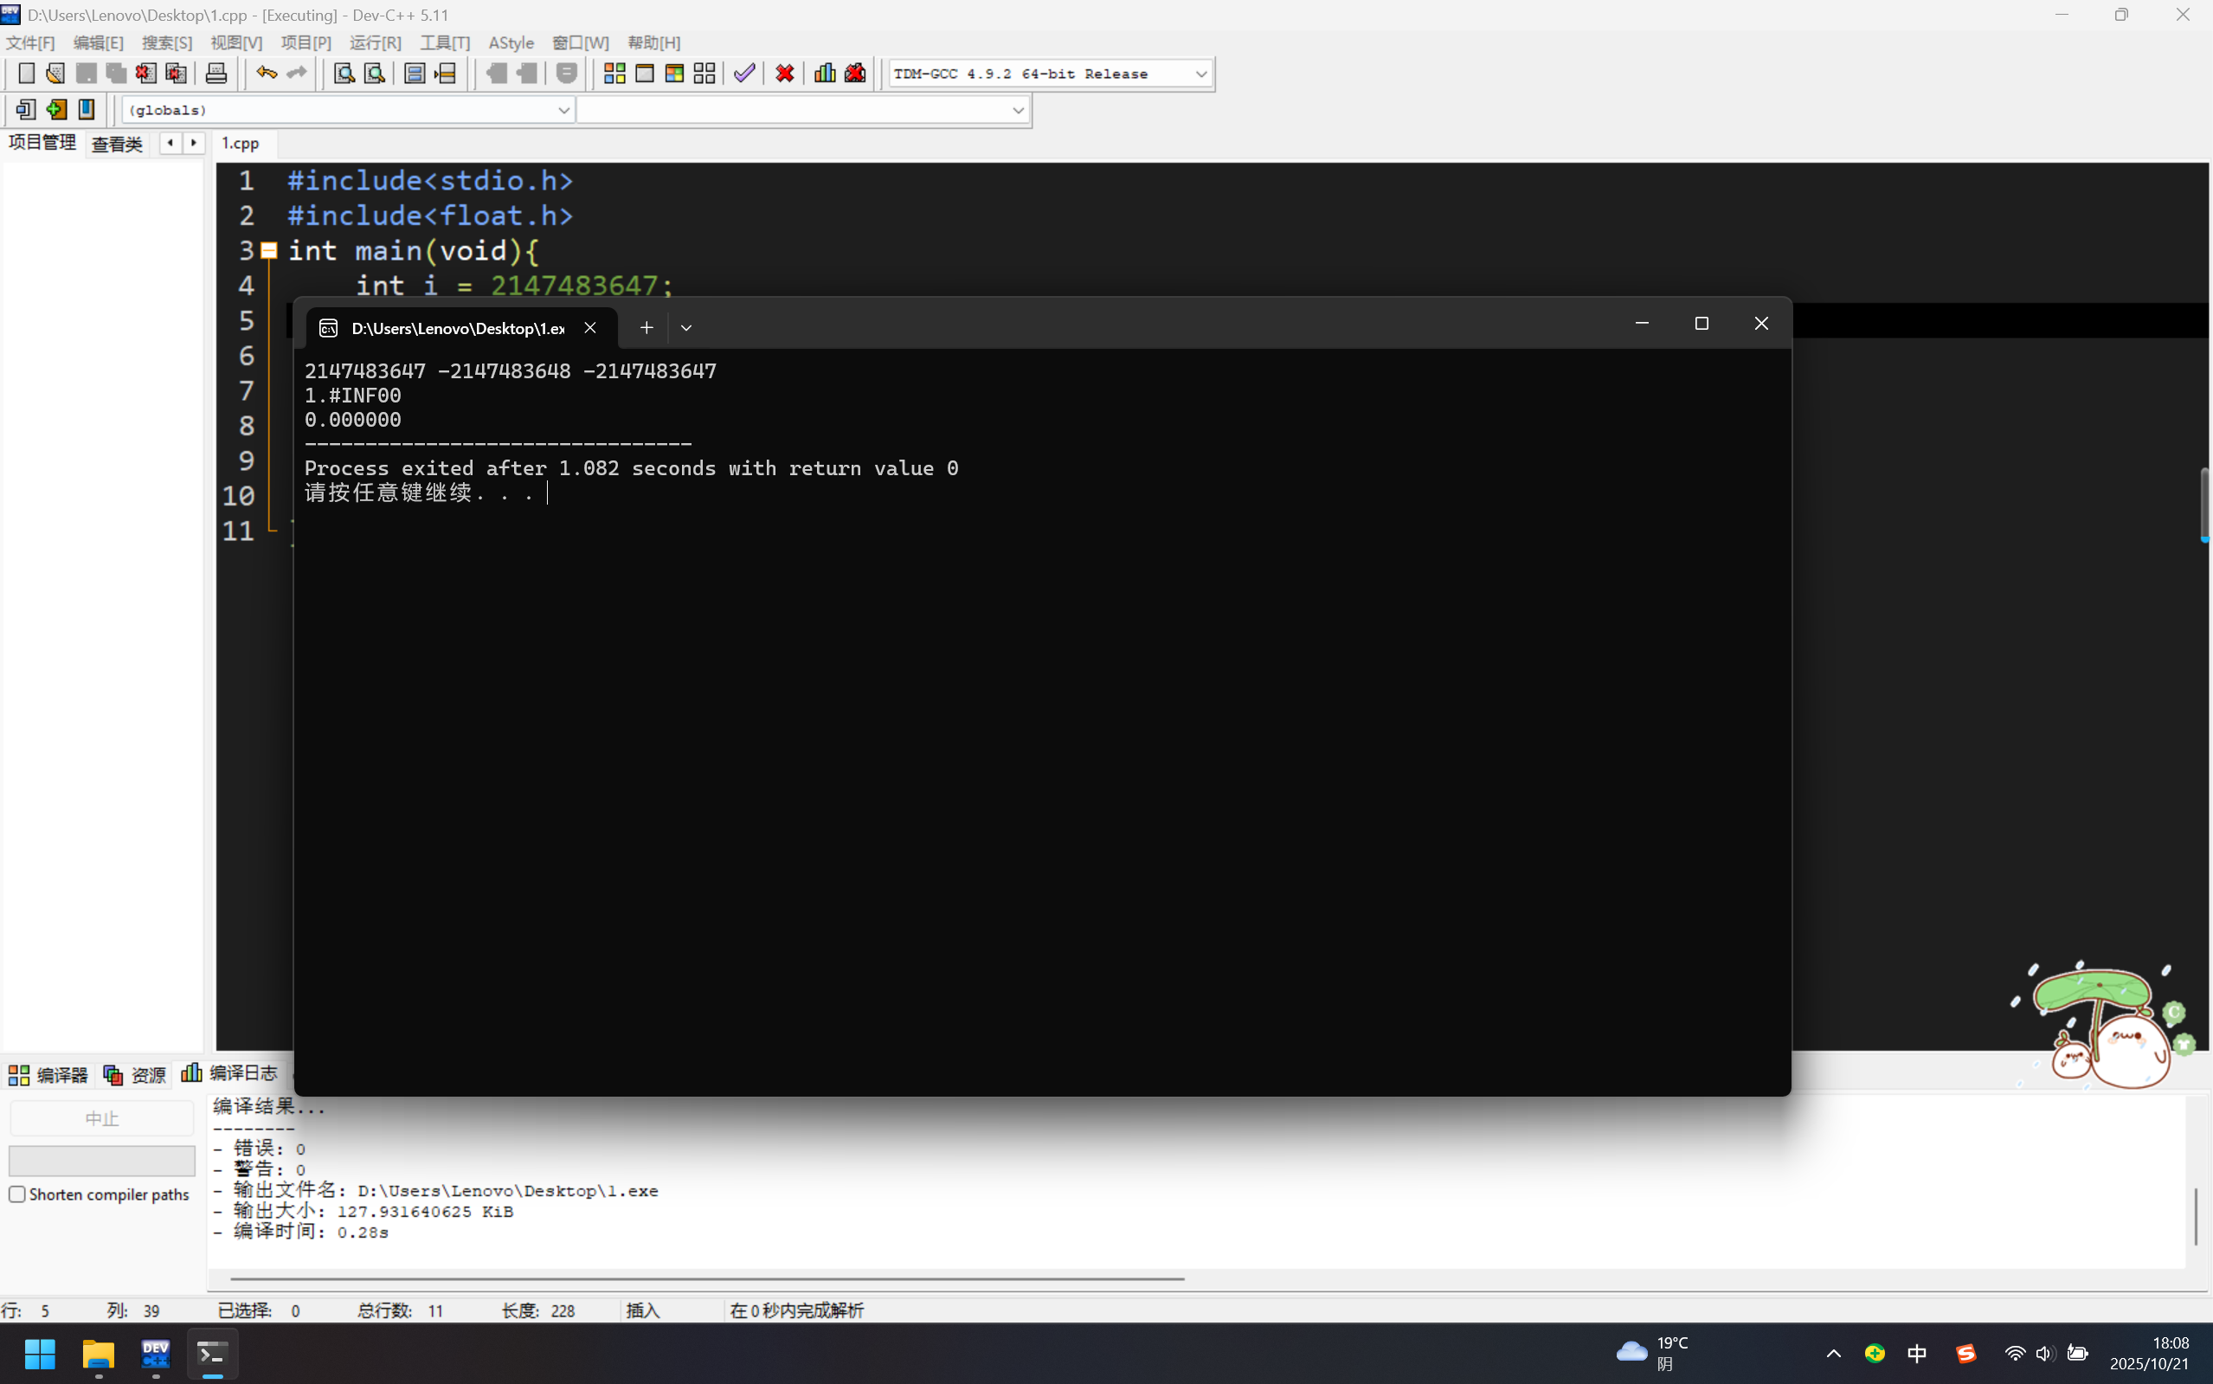Open the 运行[R] menu

click(376, 43)
